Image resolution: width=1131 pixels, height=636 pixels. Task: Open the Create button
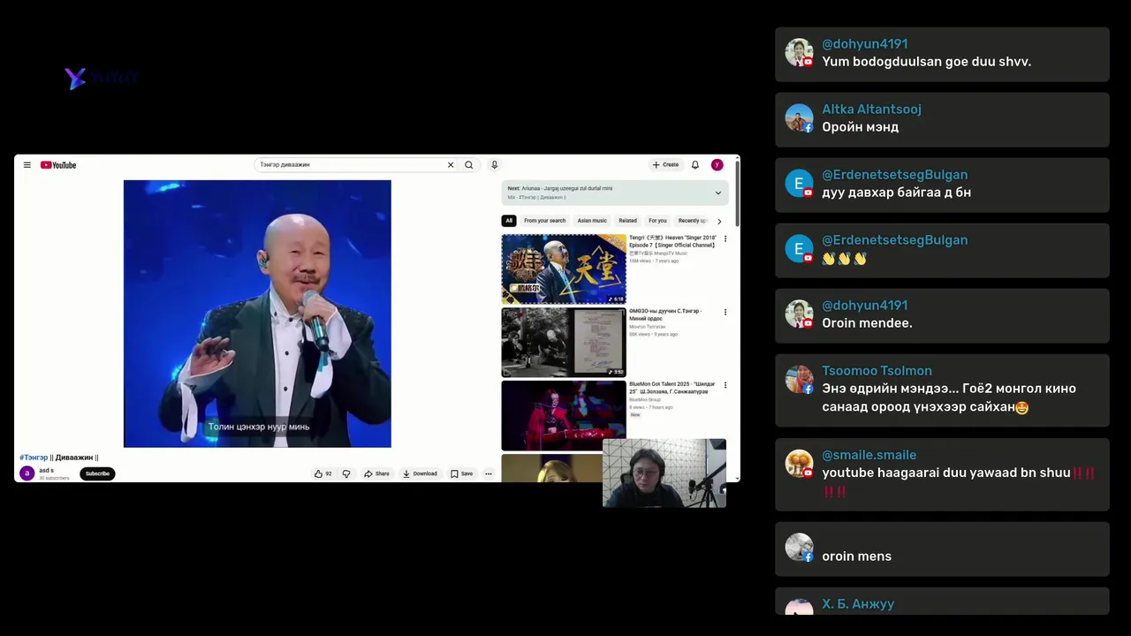665,165
